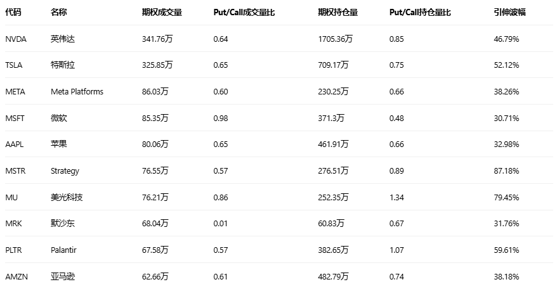Click NVDA's 341.76万 option volume cell
The image size is (557, 289).
coord(157,39)
